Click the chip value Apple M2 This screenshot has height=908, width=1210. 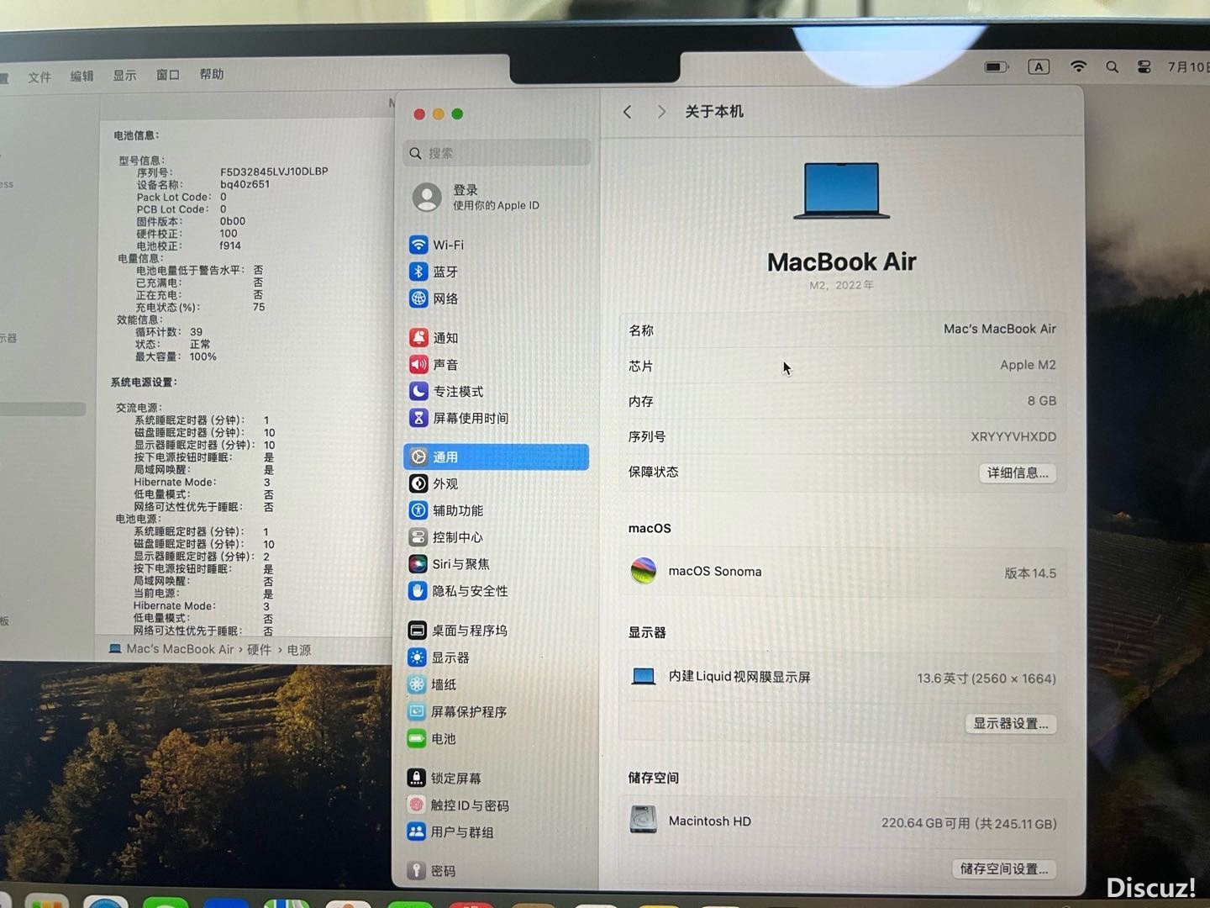1028,365
